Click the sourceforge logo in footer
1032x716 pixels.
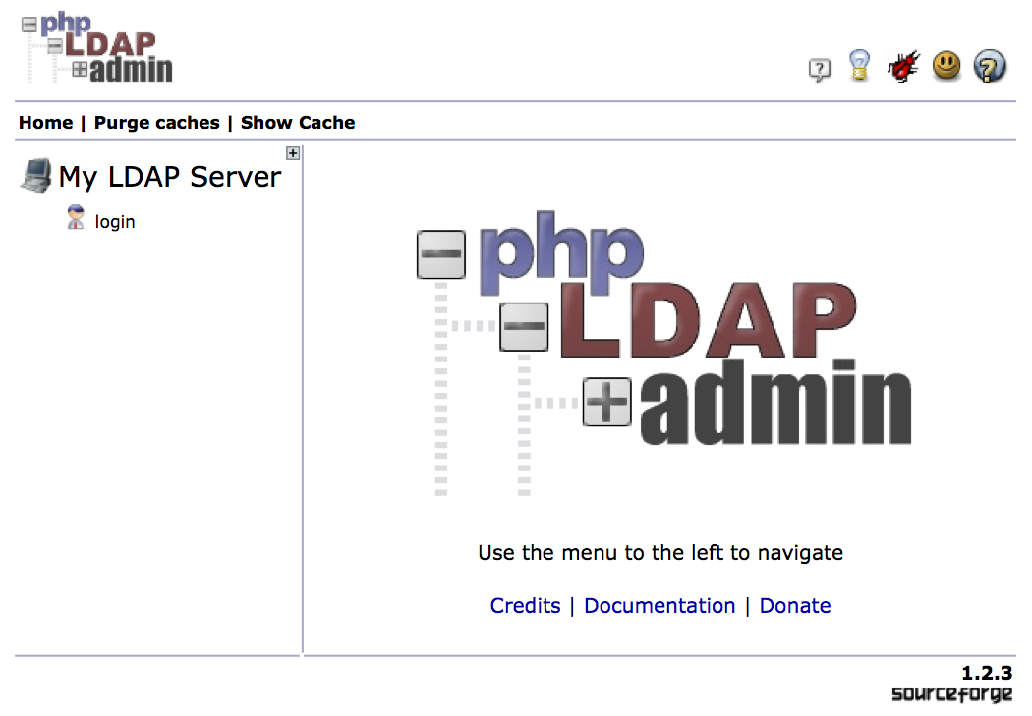(951, 694)
